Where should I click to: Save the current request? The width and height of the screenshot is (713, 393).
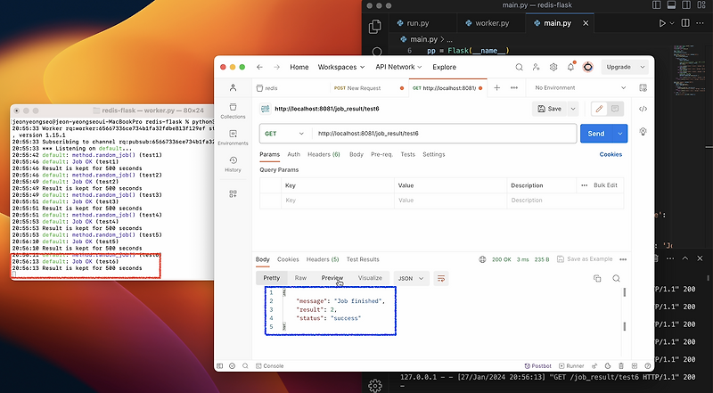tap(550, 109)
